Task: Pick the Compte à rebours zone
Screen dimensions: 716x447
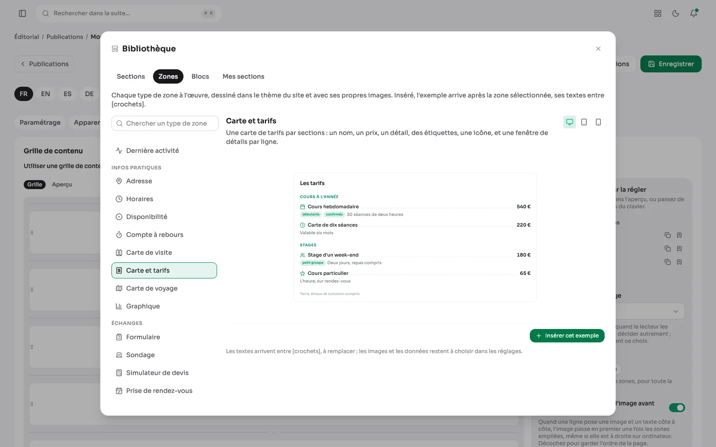Action: pos(164,235)
